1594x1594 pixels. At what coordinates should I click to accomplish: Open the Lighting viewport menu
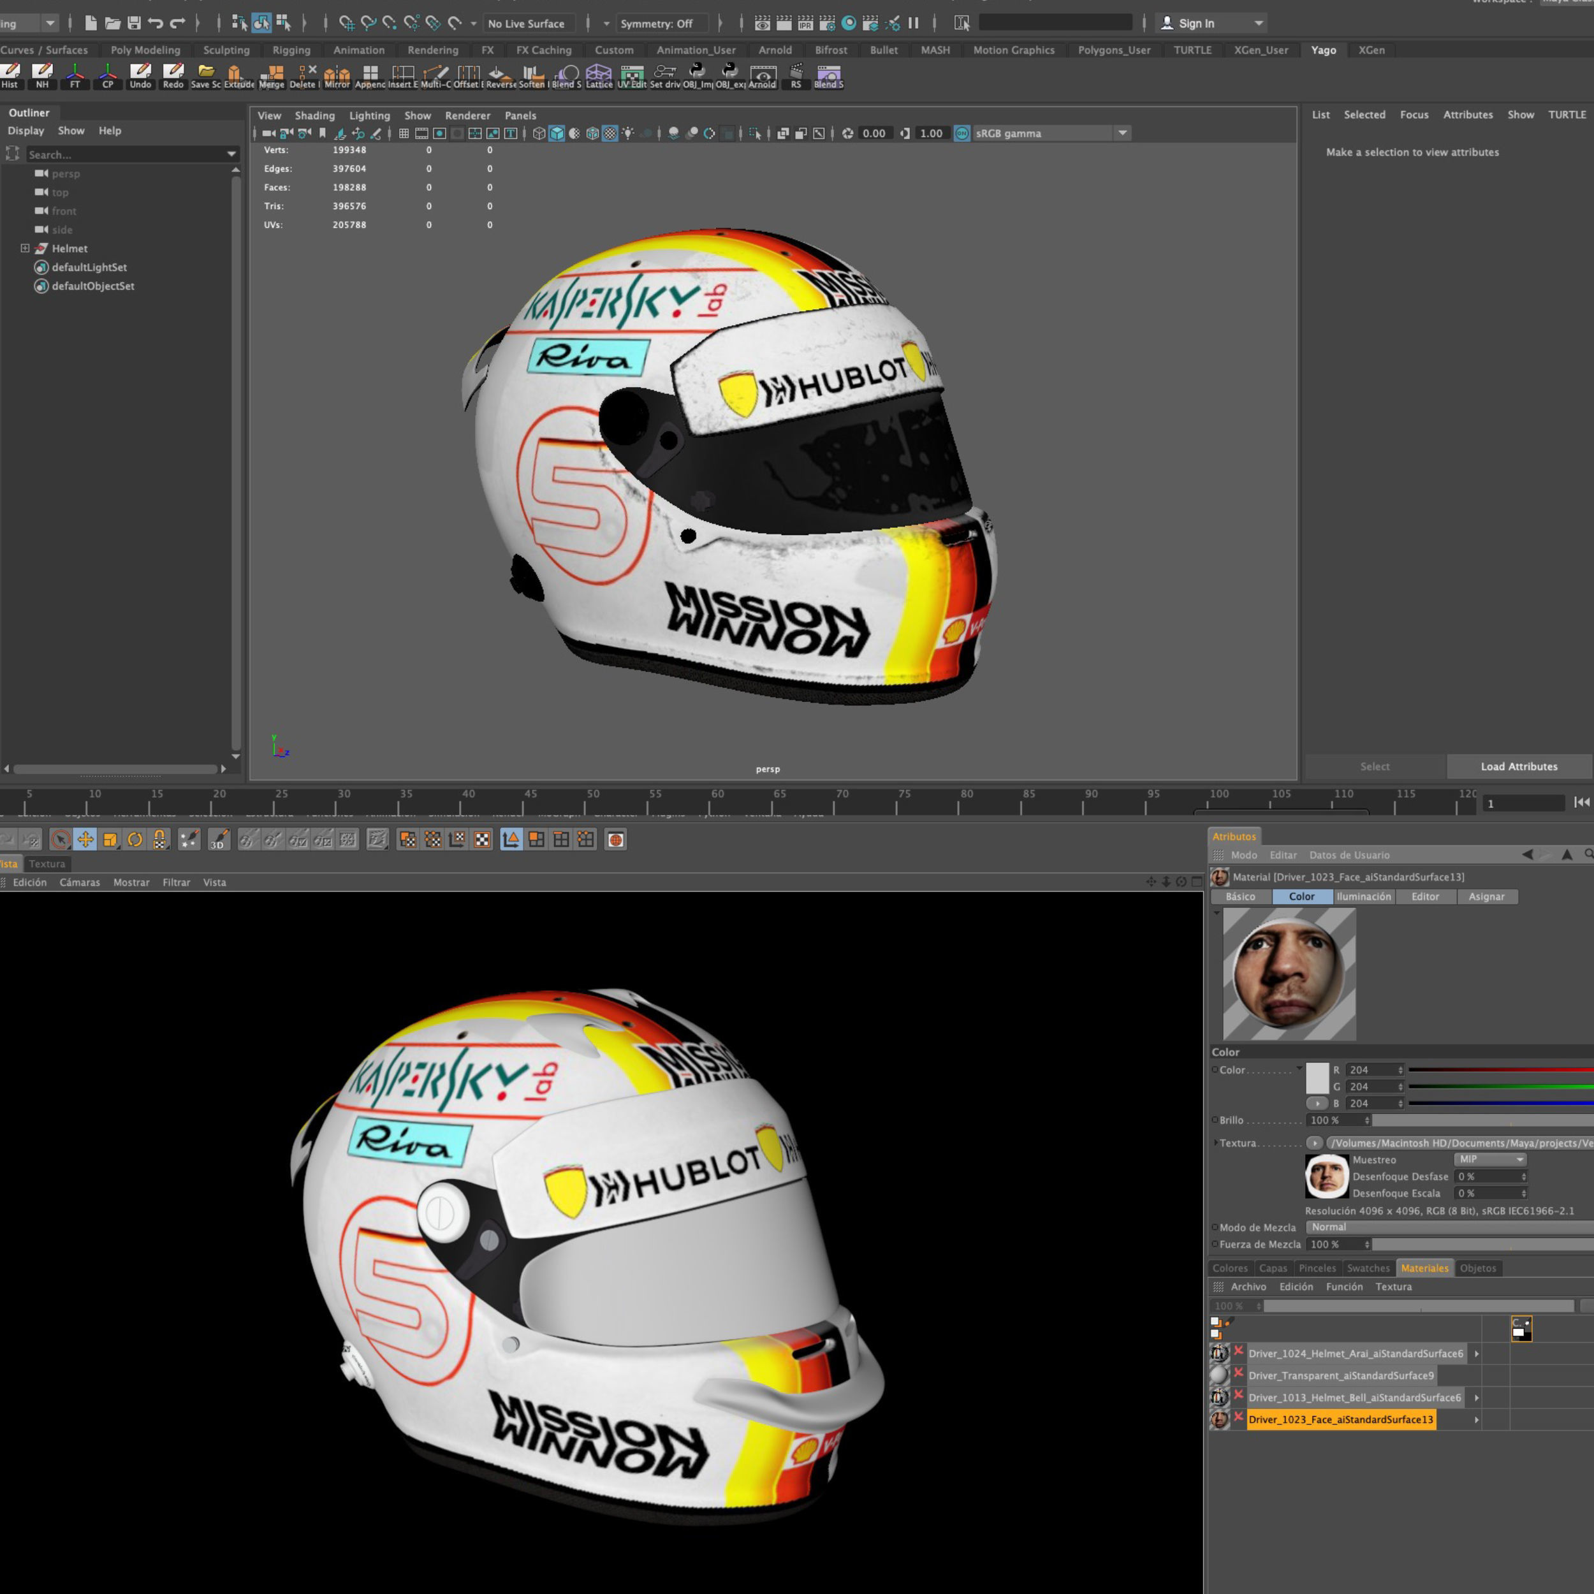point(369,116)
